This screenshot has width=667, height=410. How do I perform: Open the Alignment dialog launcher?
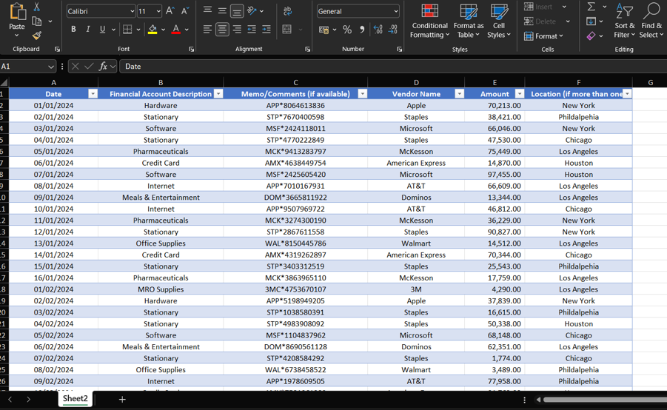307,50
